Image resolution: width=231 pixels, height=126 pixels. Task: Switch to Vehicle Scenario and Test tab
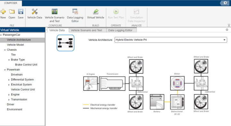(86, 30)
